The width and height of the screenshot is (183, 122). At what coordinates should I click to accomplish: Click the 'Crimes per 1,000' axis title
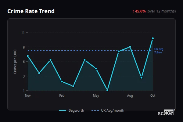[15, 62]
